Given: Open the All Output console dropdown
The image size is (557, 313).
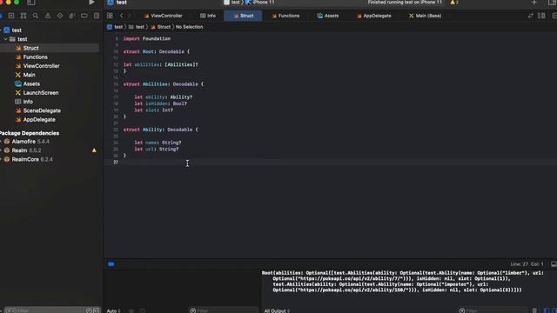Looking at the screenshot, I should point(277,310).
